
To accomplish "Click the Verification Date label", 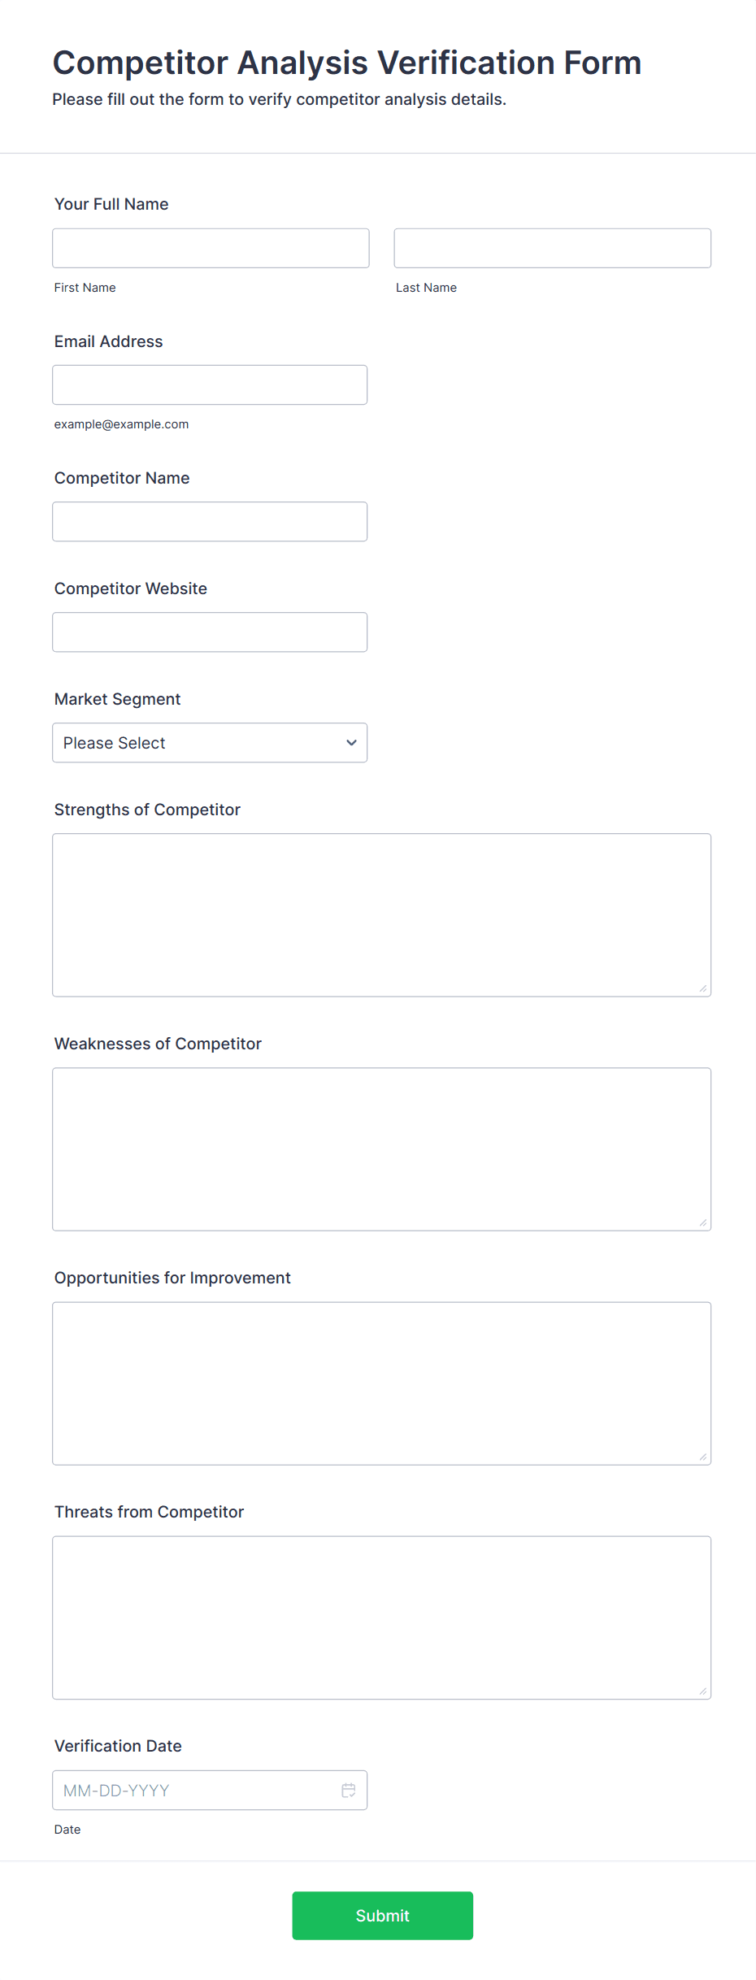I will 118,1746.
